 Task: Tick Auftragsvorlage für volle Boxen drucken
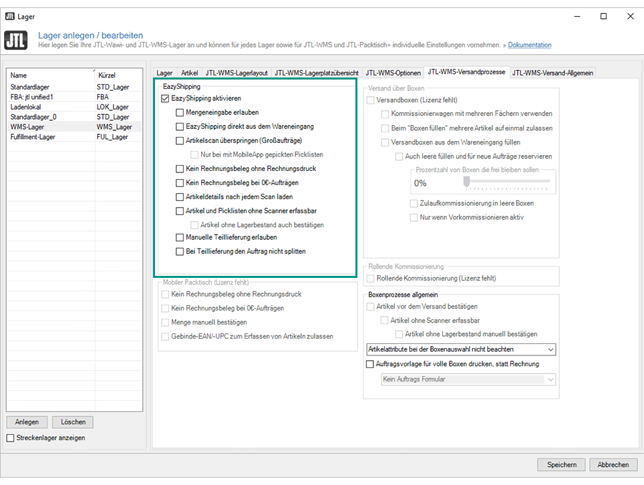point(371,364)
